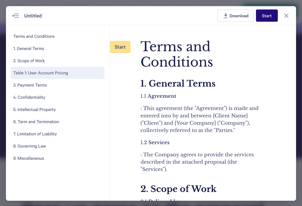Click the Untitled document title
Screen dimensions: 302x206
click(33, 16)
